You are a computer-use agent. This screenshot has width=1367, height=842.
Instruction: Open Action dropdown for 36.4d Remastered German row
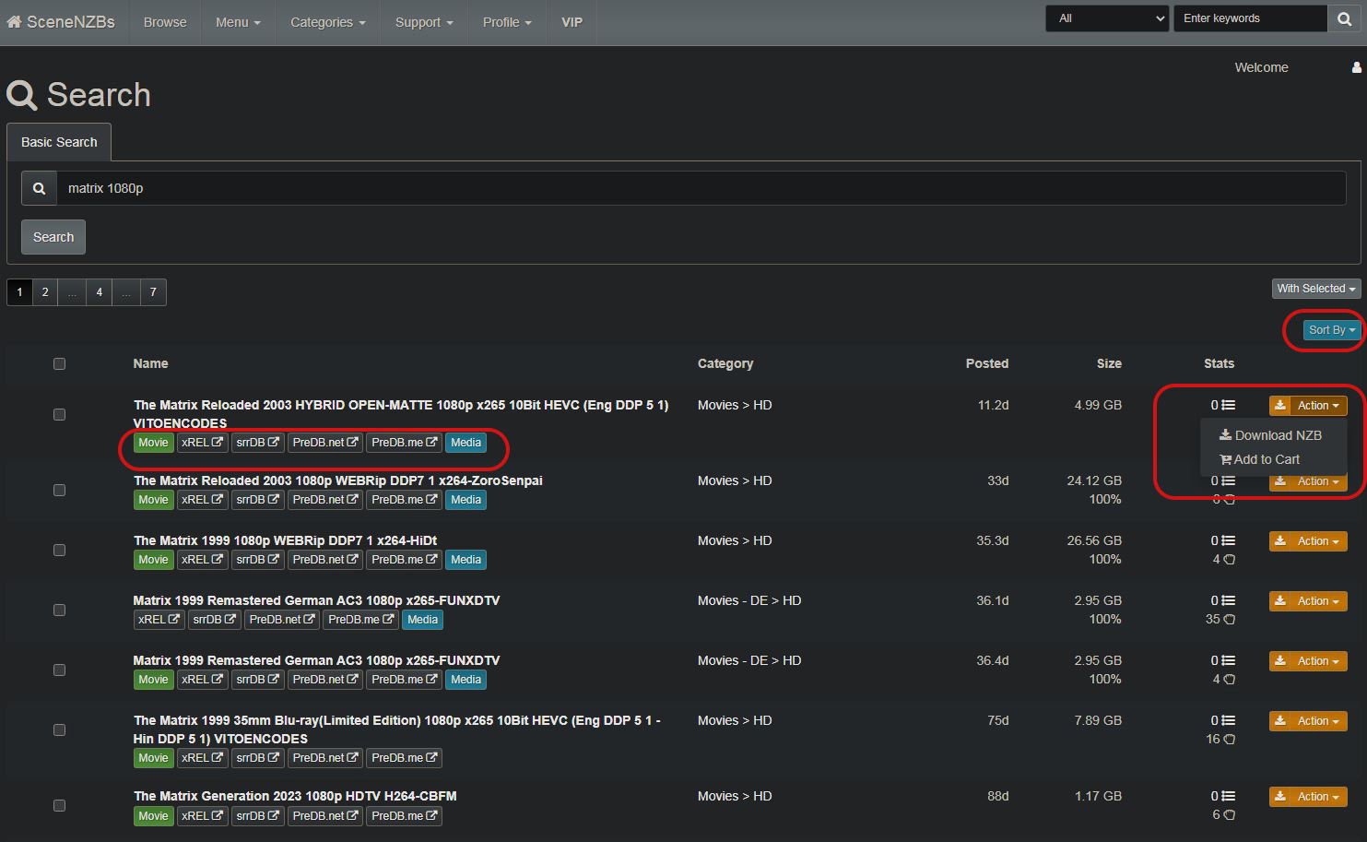point(1319,661)
